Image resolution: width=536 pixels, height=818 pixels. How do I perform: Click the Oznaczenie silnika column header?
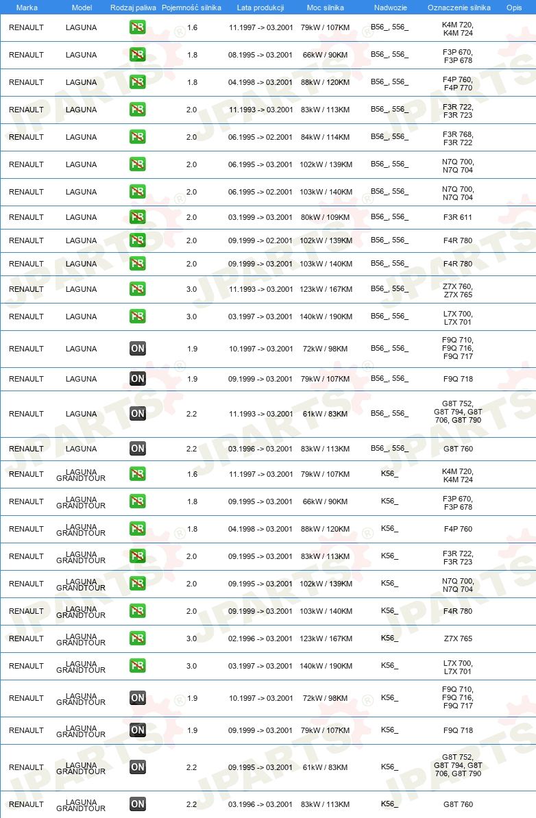[x=459, y=8]
